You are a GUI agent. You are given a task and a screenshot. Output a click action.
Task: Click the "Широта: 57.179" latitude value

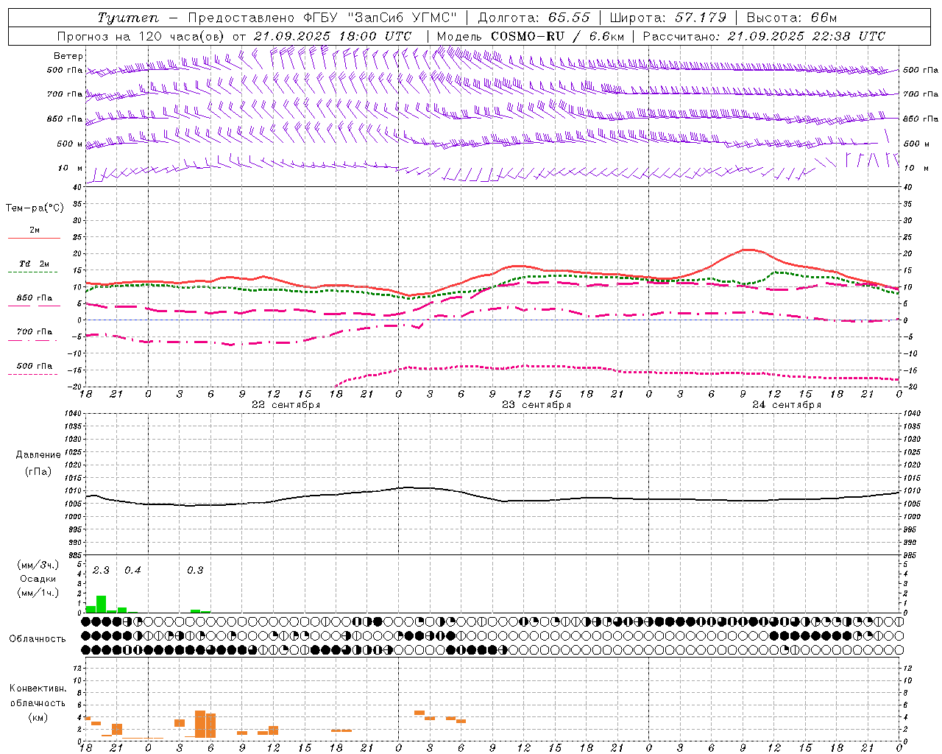pyautogui.click(x=668, y=18)
